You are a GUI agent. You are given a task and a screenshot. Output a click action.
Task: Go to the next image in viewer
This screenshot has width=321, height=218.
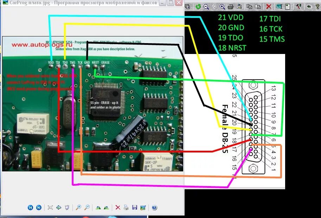tap(39, 207)
